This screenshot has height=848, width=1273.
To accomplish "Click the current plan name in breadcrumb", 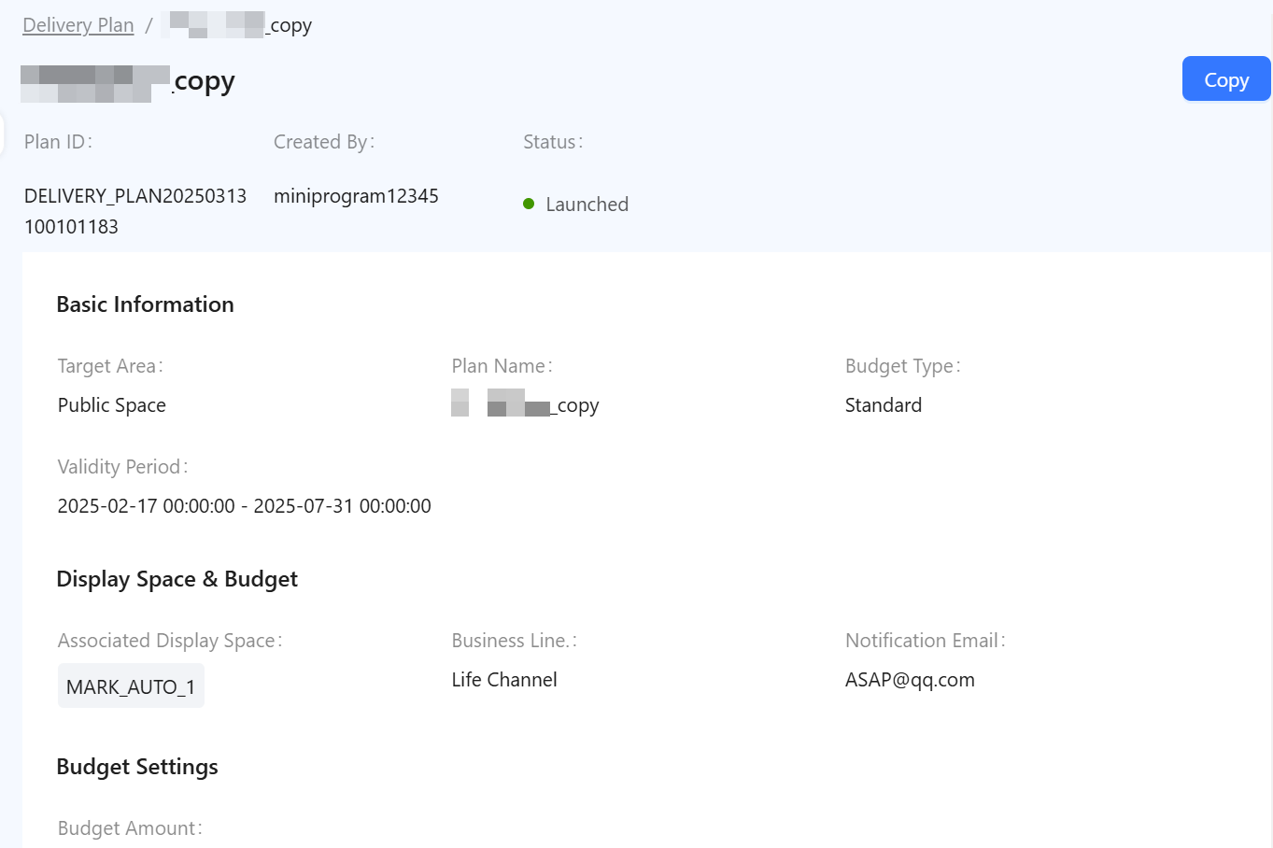I will point(237,25).
